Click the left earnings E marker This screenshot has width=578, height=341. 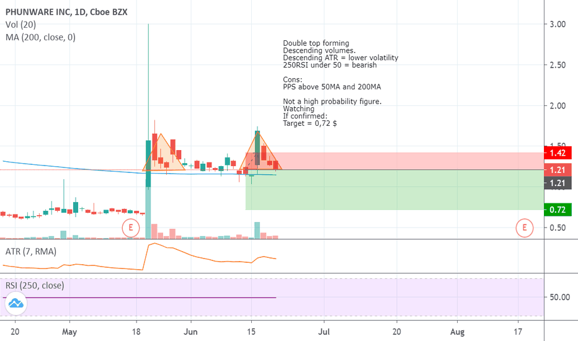point(130,228)
